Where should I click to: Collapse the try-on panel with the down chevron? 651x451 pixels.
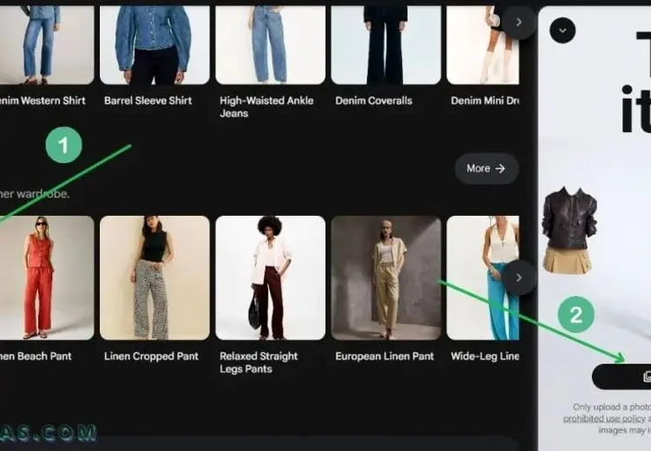(x=562, y=31)
